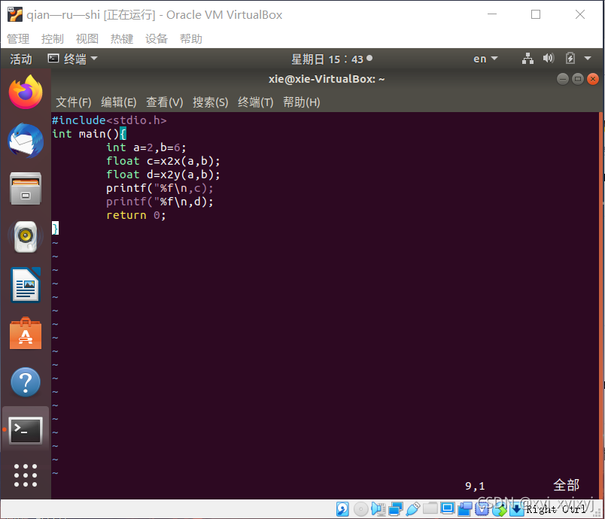The width and height of the screenshot is (605, 519).
Task: Open VirtualBox 帮助 menu
Action: 191,39
